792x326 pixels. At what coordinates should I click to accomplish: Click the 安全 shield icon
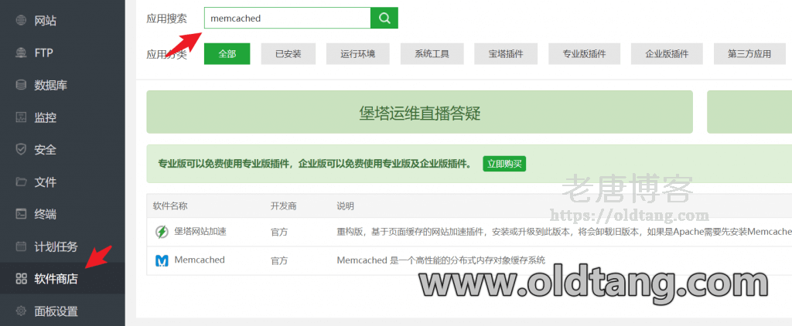click(22, 150)
